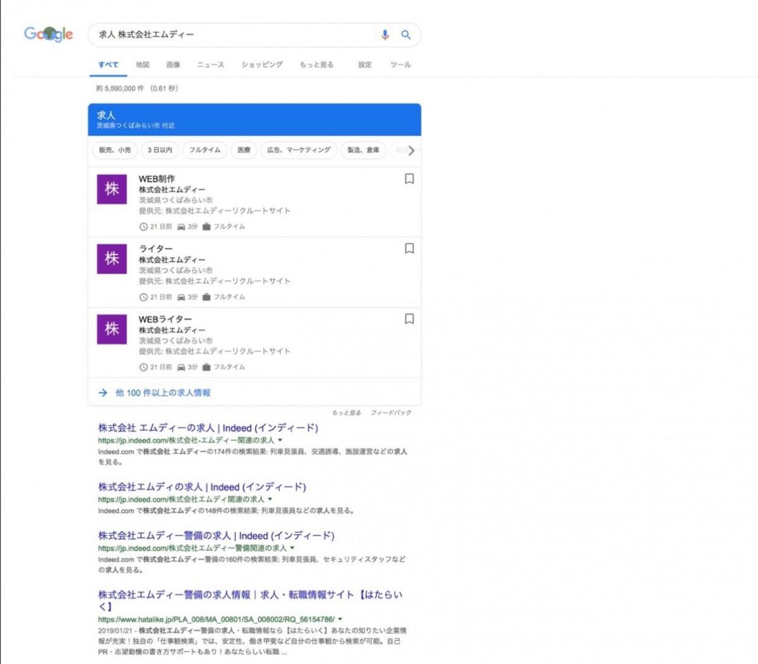Select the すべて tab
This screenshot has width=758, height=664.
(x=108, y=64)
